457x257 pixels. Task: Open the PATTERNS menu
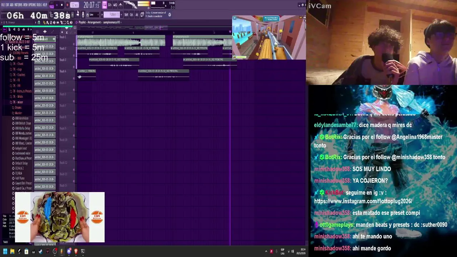(x=18, y=5)
